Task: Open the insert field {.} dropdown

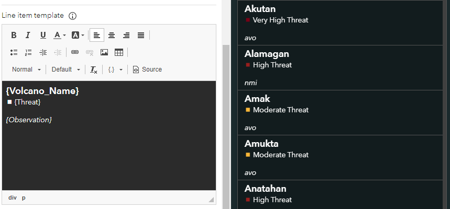Action: pyautogui.click(x=115, y=69)
